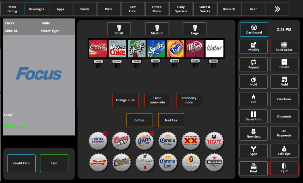Open Edit Tips
This screenshot has height=183, width=303.
(284, 151)
